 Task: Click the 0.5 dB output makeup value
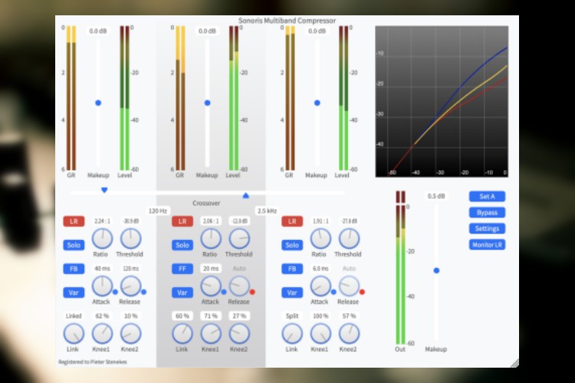(x=436, y=196)
